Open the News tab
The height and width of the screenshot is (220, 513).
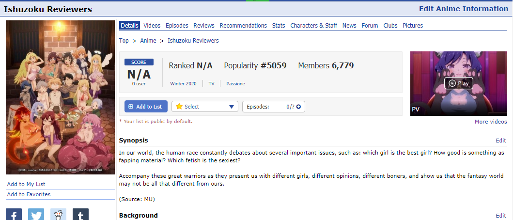(x=349, y=26)
